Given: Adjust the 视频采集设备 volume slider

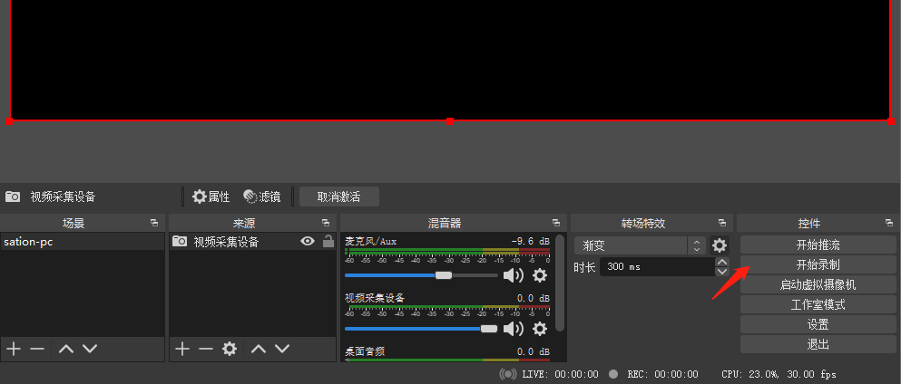Looking at the screenshot, I should (421, 329).
